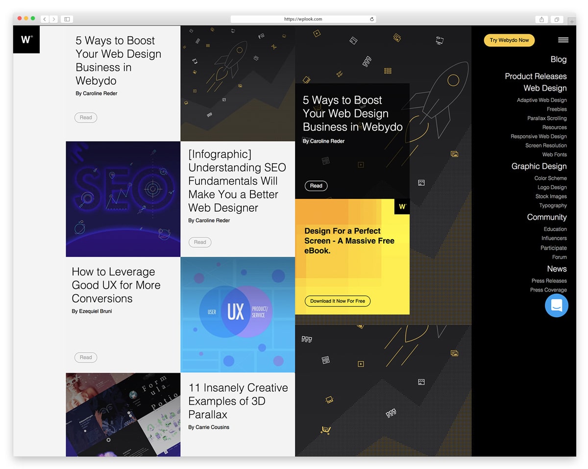588x469 pixels.
Task: Open the Color Scheme link
Action: pos(550,178)
